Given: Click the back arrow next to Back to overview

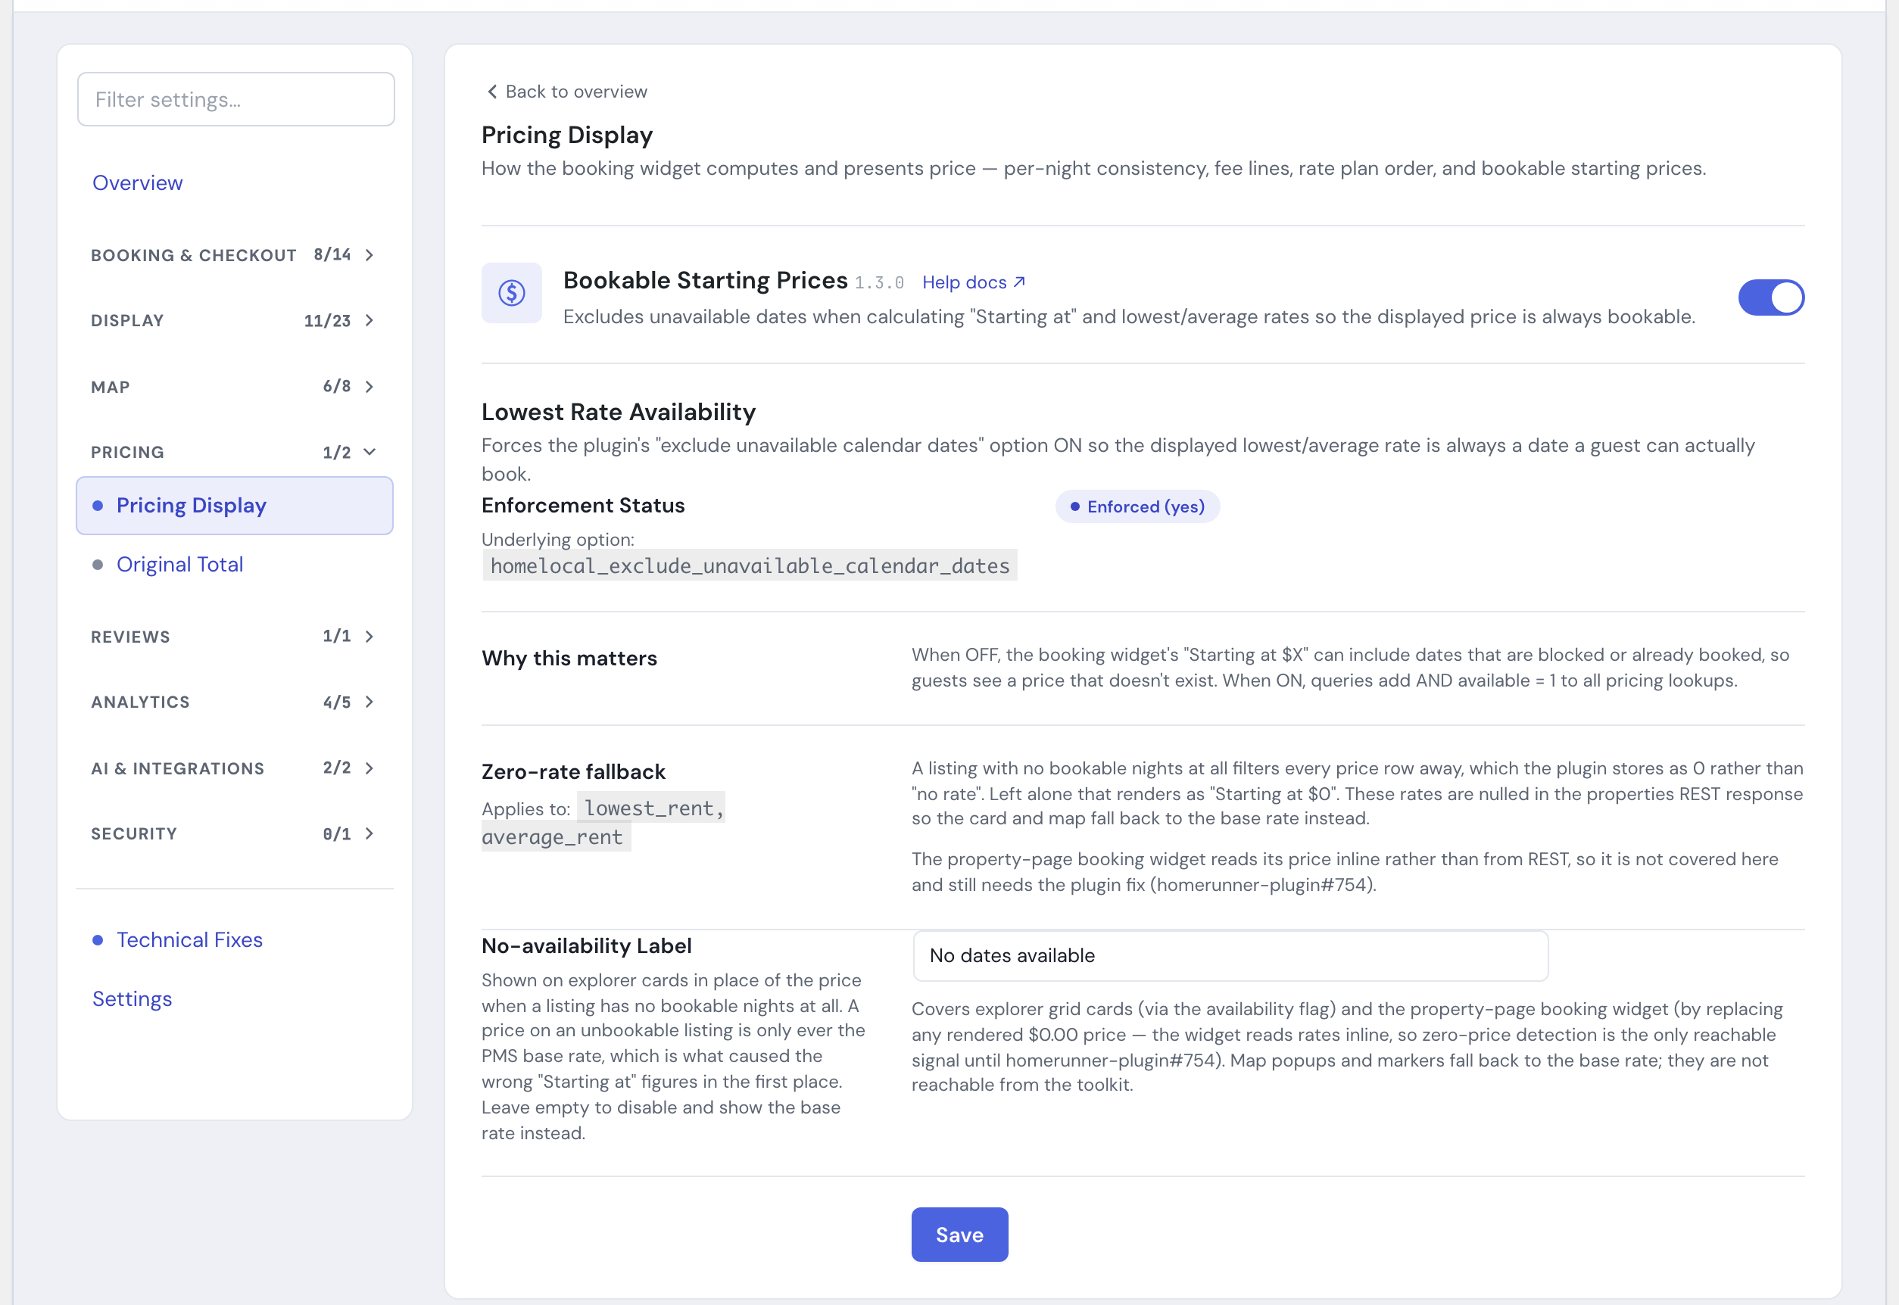Looking at the screenshot, I should [491, 92].
